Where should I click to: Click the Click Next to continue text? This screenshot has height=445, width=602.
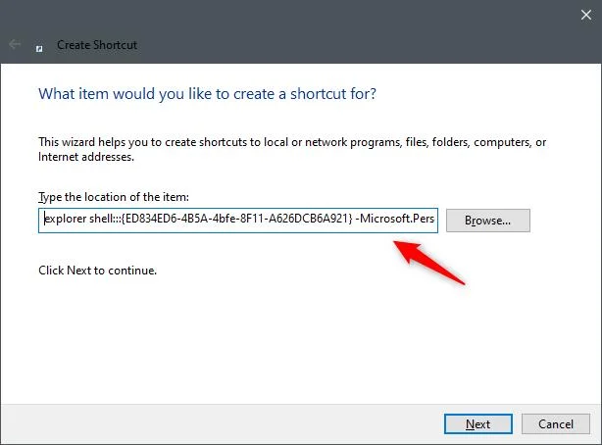97,271
